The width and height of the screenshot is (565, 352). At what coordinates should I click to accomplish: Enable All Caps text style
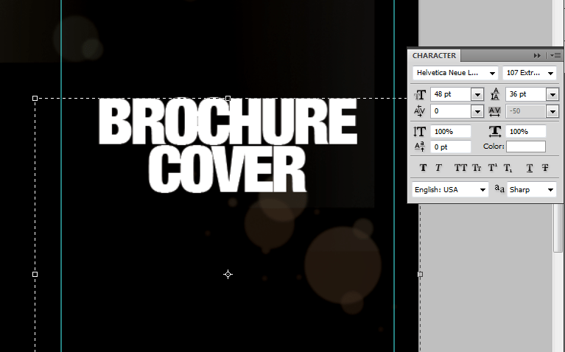pos(461,168)
